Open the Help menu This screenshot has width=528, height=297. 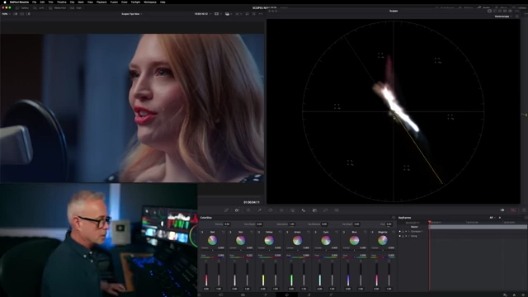(x=163, y=2)
